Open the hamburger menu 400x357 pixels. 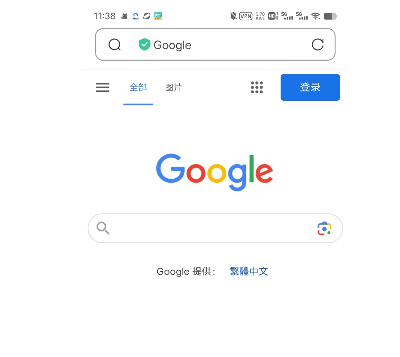[103, 87]
